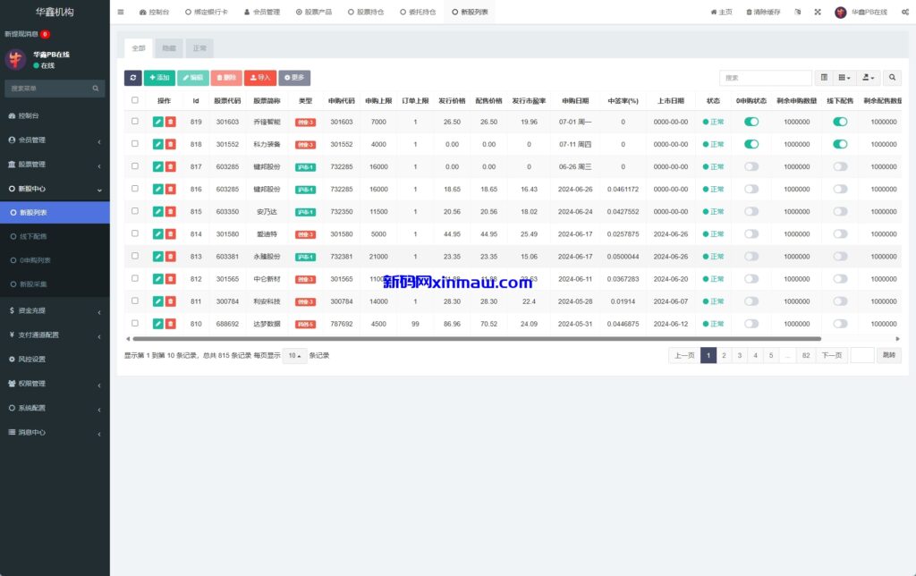
Task: Click the hamburger menu icon in top bar
Action: pos(121,13)
